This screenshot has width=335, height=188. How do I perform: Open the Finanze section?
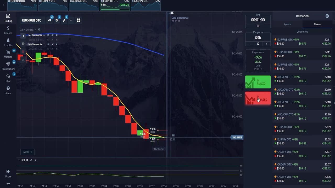(8, 30)
